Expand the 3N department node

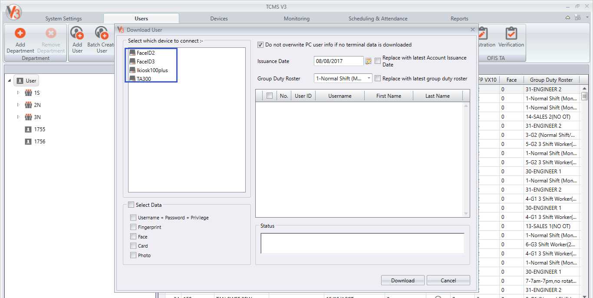point(18,117)
